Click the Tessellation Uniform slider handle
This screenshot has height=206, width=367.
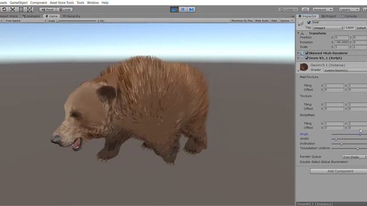(357, 149)
